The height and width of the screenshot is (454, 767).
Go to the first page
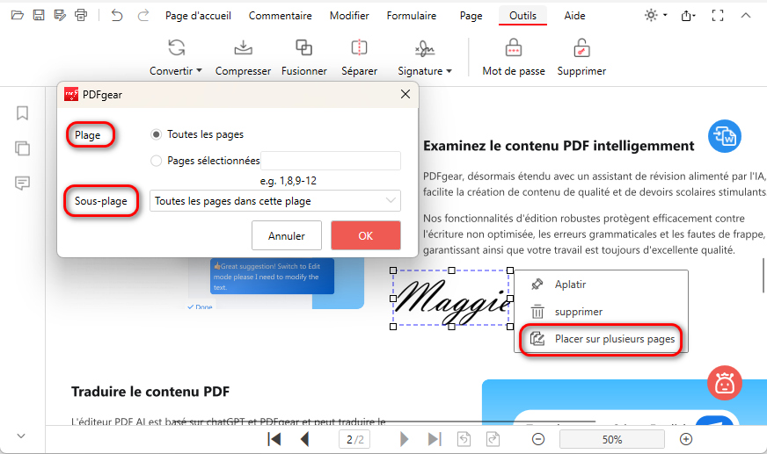pos(274,439)
